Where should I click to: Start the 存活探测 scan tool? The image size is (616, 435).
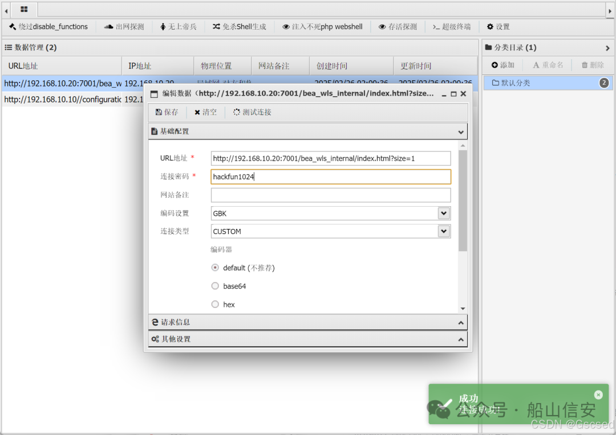[x=398, y=27]
